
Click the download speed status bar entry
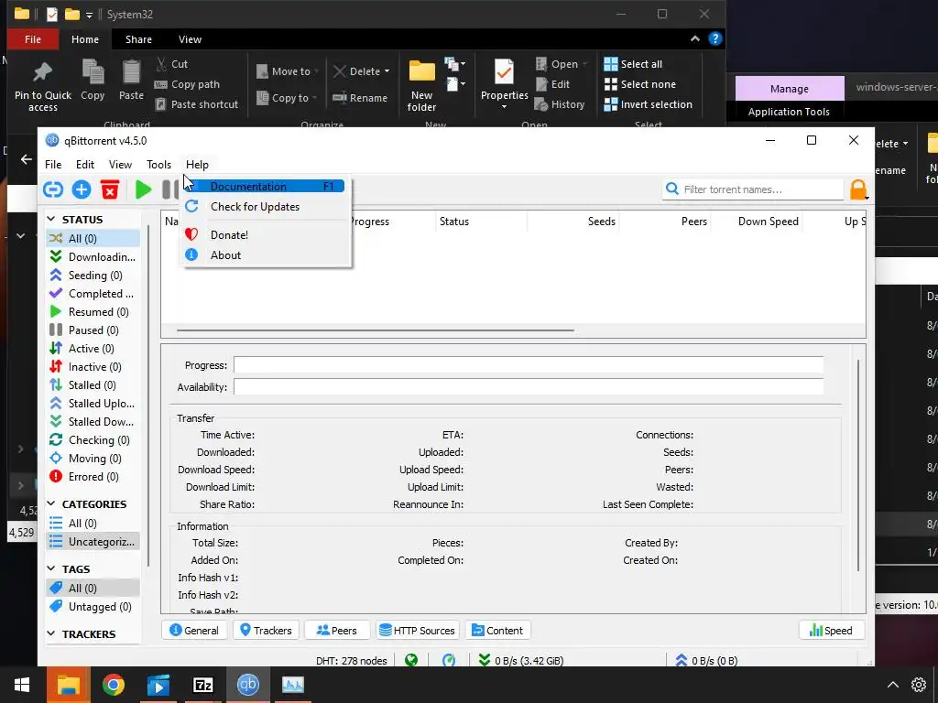click(x=520, y=661)
